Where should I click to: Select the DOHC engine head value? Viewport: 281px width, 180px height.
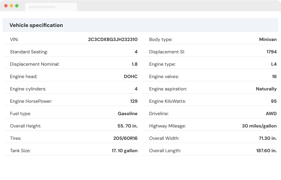[131, 77]
